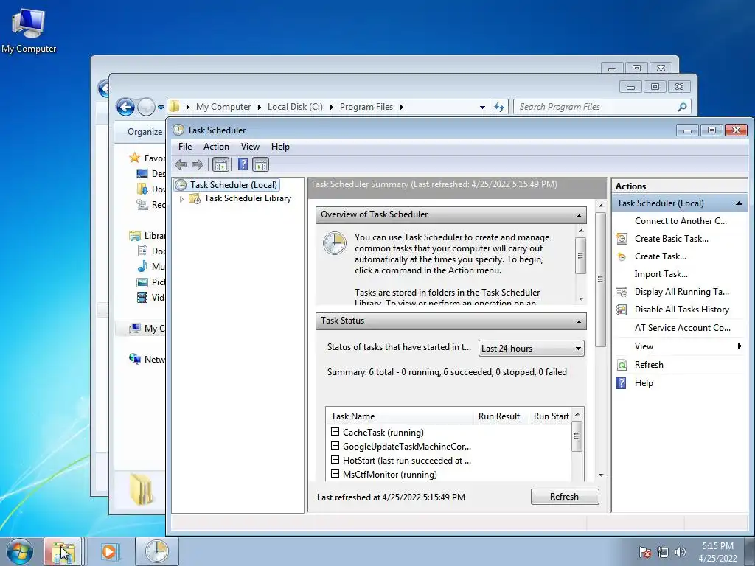
Task: Click Disable All Tasks History text
Action: coord(682,310)
